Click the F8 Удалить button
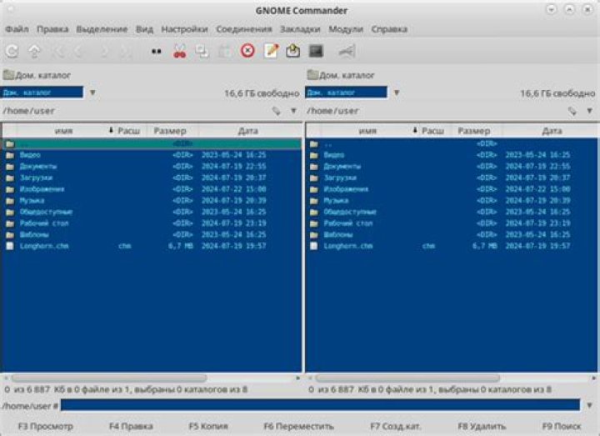Viewport: 600px width, 436px height. click(x=482, y=426)
